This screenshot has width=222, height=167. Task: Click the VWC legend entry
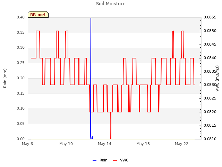coord(121,160)
